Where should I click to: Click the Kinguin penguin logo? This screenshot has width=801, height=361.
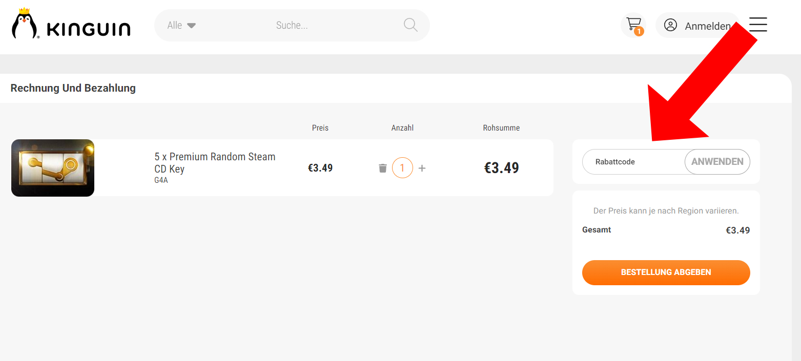[x=24, y=24]
